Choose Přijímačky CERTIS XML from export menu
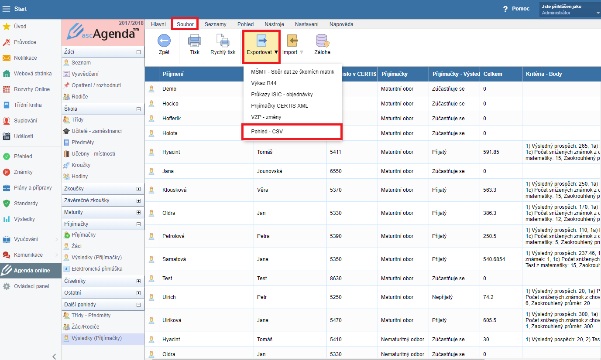This screenshot has width=601, height=360. pyautogui.click(x=279, y=106)
